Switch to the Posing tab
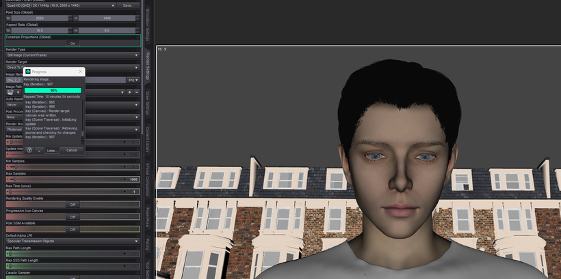Screen dimensions: 561x279 tap(147, 244)
